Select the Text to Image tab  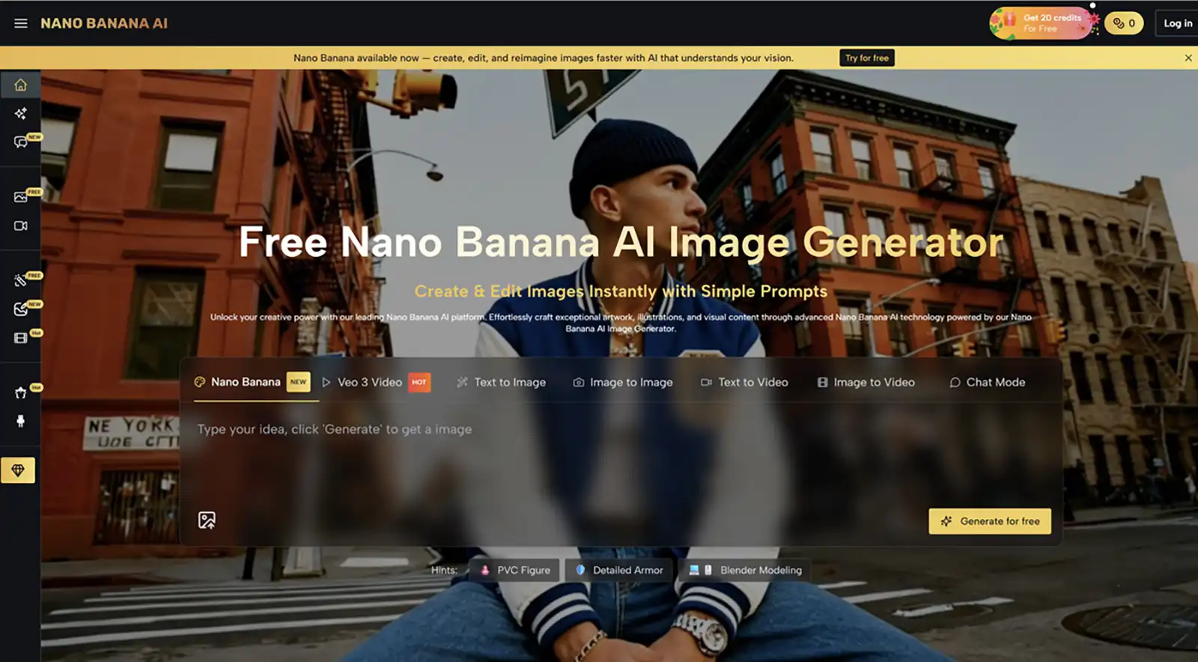(502, 382)
